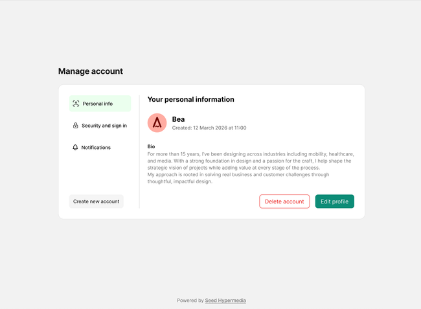Viewport: 421px width, 309px height.
Task: Click the green Edit profile button
Action: click(334, 201)
